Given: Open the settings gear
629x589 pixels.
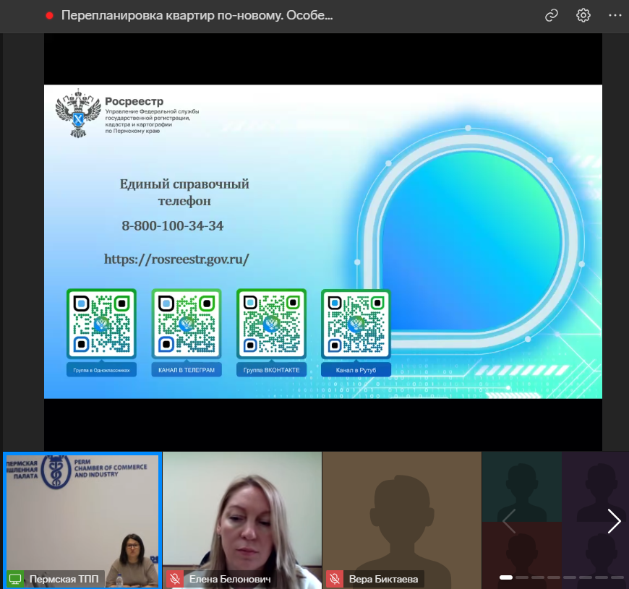Looking at the screenshot, I should coord(583,16).
